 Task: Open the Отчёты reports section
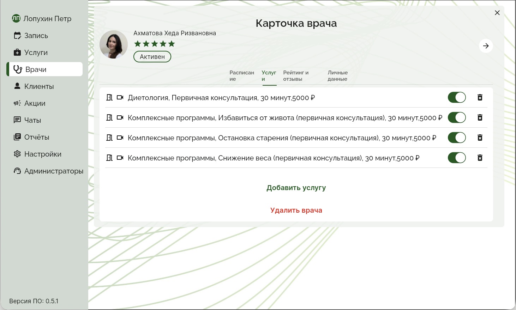tap(37, 137)
